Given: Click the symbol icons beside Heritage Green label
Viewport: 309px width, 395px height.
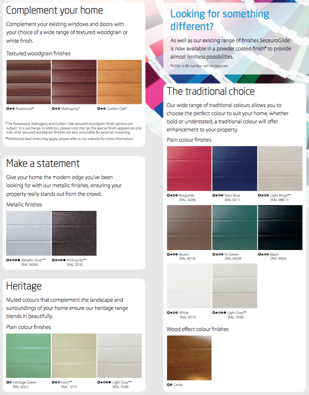Looking at the screenshot, I should [x=9, y=382].
